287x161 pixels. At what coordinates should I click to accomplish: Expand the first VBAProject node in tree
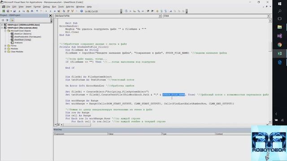[2, 25]
